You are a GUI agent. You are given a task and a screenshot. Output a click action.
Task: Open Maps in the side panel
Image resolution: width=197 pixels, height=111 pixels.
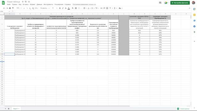pyautogui.click(x=194, y=32)
